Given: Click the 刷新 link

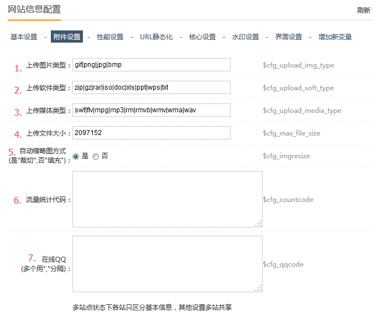Looking at the screenshot, I should [x=363, y=11].
